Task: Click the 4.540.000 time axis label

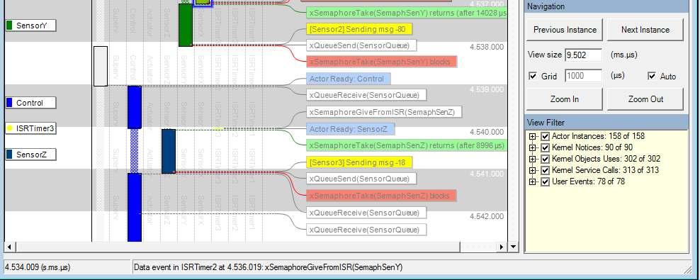Action: [487, 132]
